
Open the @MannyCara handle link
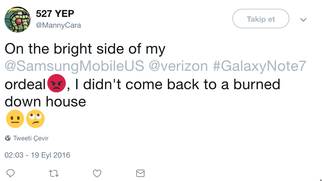(x=58, y=25)
